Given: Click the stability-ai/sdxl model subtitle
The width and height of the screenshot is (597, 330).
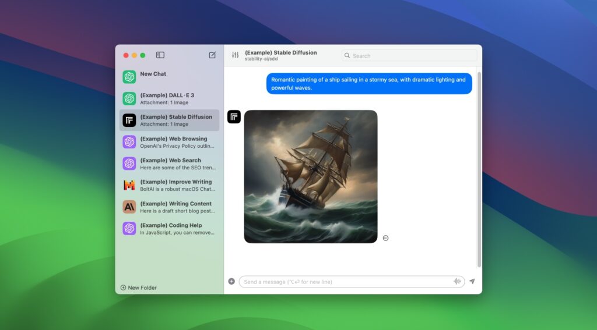Looking at the screenshot, I should click(262, 59).
